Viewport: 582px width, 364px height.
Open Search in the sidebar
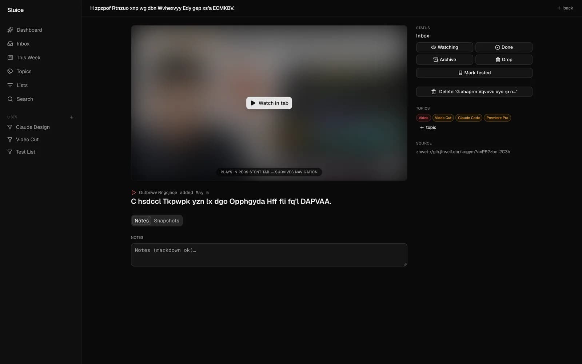coord(20,99)
